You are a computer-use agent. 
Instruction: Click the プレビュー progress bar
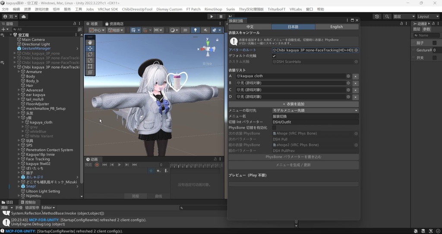pos(294,184)
